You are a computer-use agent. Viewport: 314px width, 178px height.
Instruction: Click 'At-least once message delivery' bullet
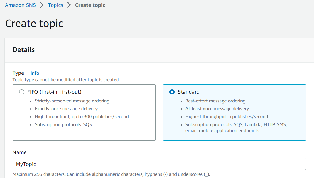(x=217, y=109)
